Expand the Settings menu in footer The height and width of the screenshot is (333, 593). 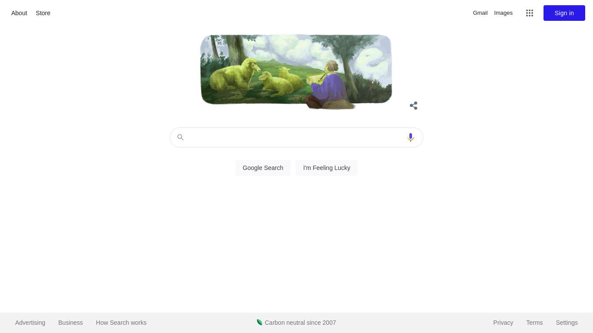567,323
